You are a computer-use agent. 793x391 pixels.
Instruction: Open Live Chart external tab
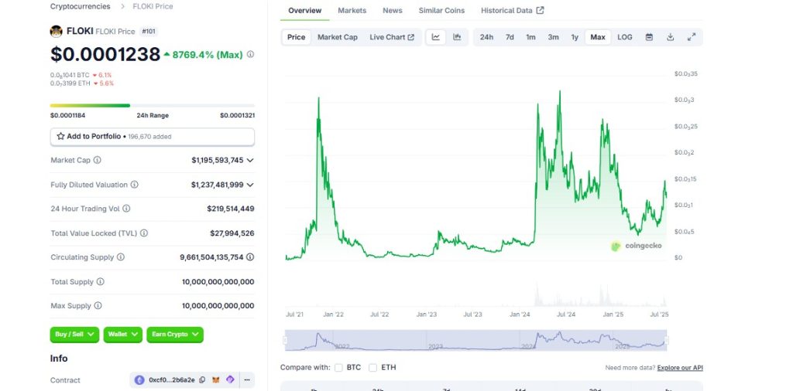[392, 37]
